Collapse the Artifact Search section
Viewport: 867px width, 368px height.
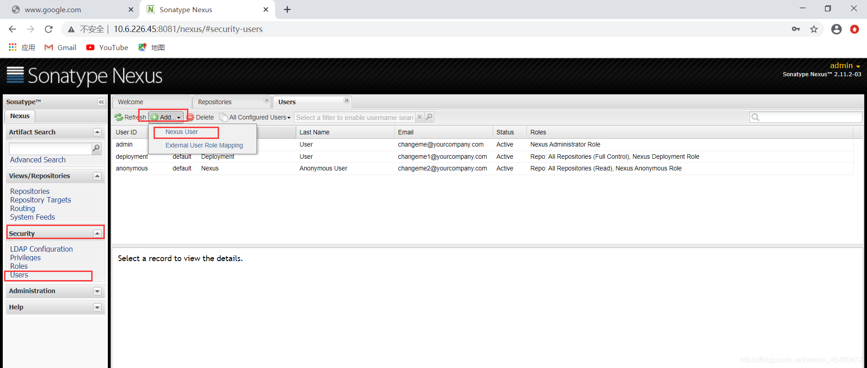point(97,132)
